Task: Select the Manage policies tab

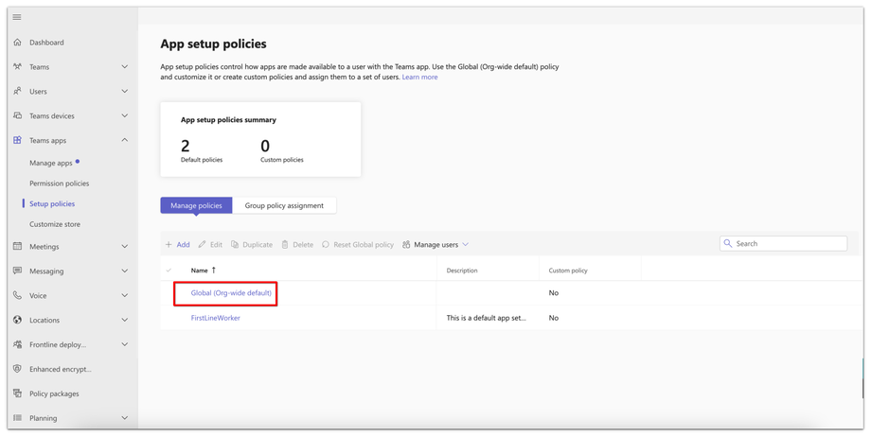Action: point(196,205)
